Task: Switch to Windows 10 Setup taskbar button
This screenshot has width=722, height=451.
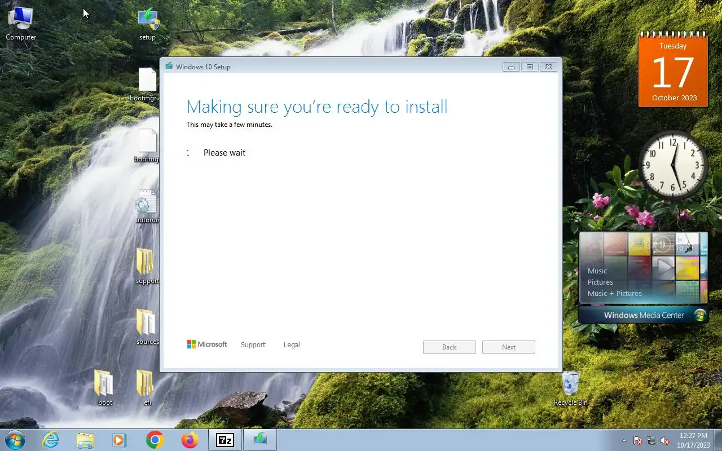Action: coord(260,440)
